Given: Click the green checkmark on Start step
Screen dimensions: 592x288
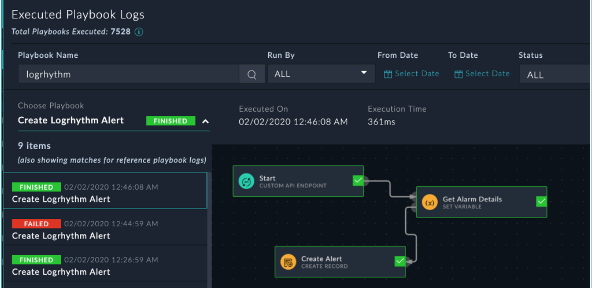Looking at the screenshot, I should click(x=358, y=180).
